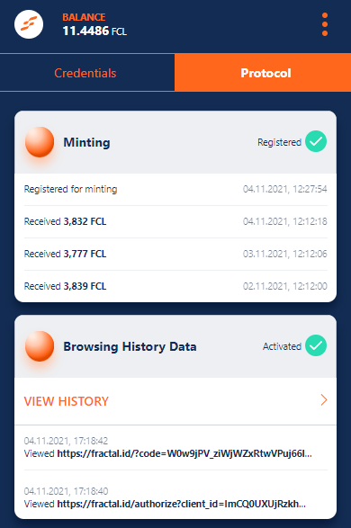Click the green Registered checkmark icon
Viewport: 351px width, 528px height.
coord(316,141)
